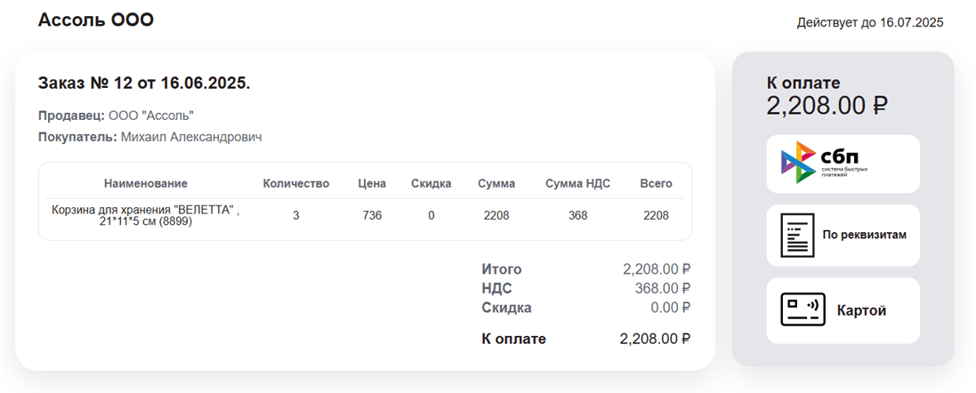This screenshot has width=976, height=393.
Task: Choose the Картой payment option label
Action: [x=861, y=310]
